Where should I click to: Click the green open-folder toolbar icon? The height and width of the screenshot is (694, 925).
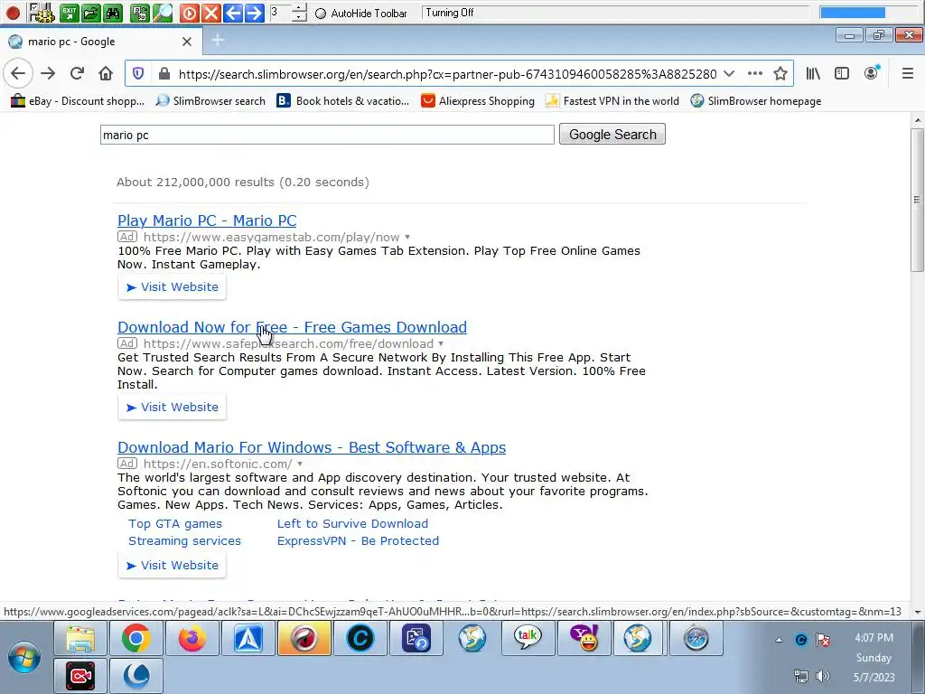coord(91,13)
